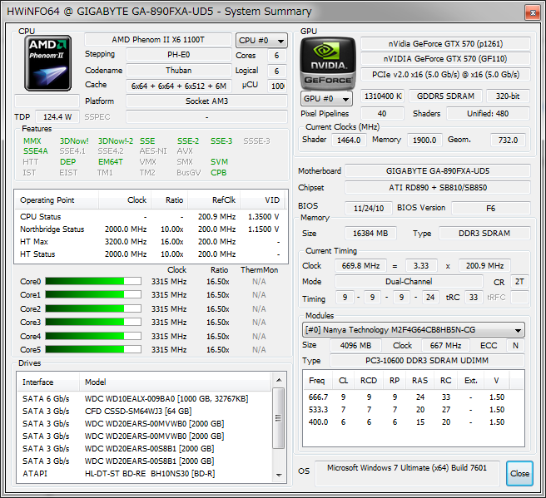
Task: Click the Motherboard GIGABYTE GA-890FXA-UD5 field
Action: [x=438, y=170]
